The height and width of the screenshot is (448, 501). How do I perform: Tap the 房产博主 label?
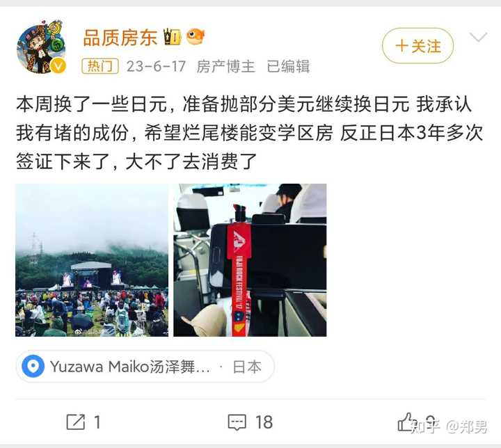(225, 67)
